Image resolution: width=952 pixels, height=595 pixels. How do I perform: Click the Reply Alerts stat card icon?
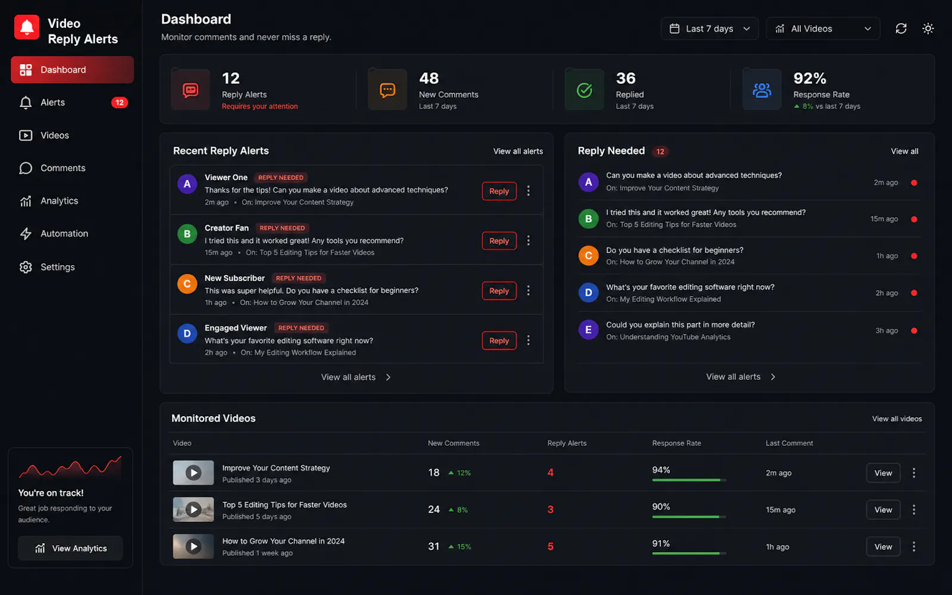(x=190, y=90)
